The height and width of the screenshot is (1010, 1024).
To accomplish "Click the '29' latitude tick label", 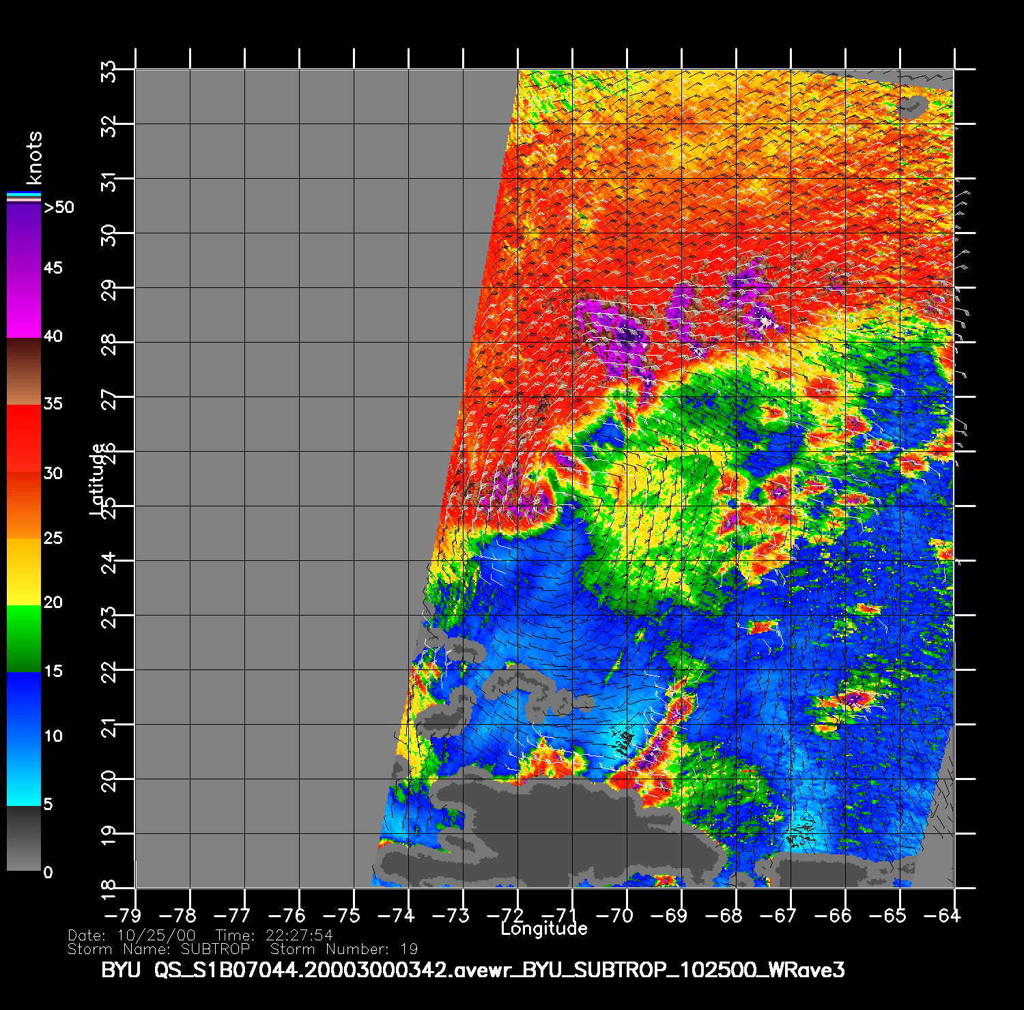I will click(x=109, y=289).
